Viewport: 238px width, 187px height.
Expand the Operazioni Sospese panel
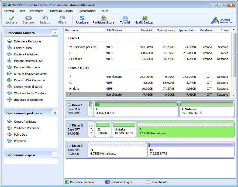(55, 155)
